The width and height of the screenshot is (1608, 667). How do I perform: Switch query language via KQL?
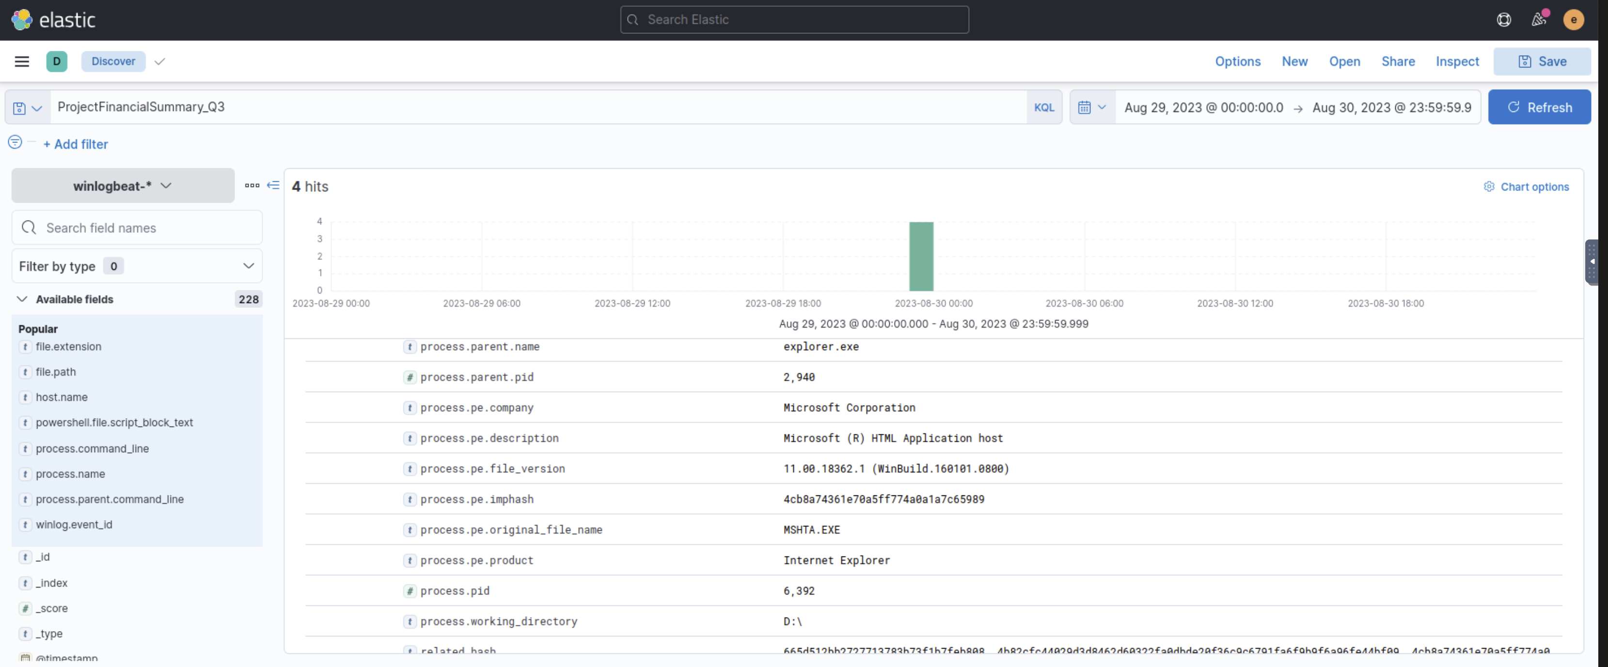(x=1044, y=108)
